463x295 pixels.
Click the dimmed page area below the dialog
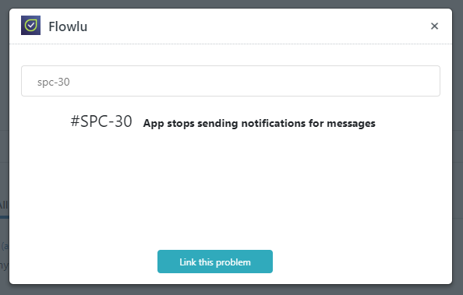[231, 290]
